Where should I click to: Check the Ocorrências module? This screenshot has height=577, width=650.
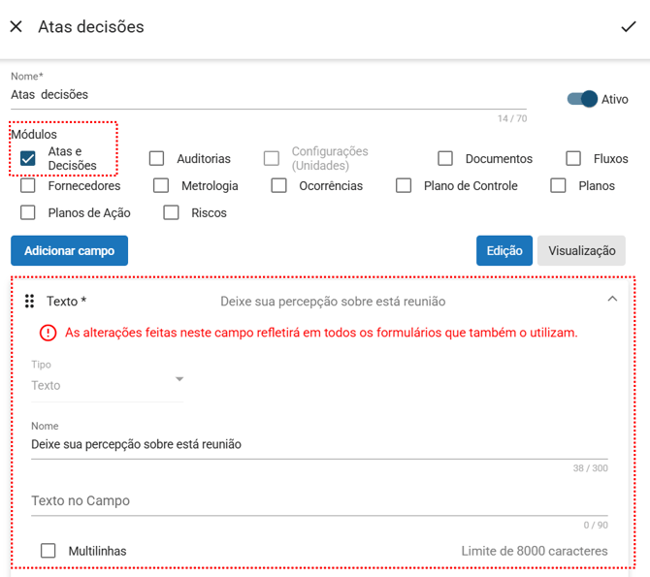coord(278,185)
